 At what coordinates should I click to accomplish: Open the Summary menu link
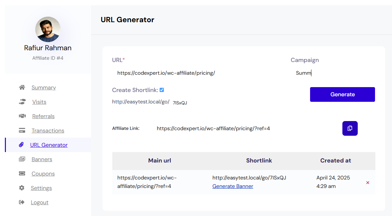click(x=44, y=87)
